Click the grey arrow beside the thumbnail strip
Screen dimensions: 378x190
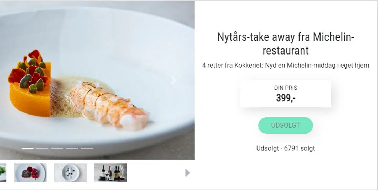(187, 173)
